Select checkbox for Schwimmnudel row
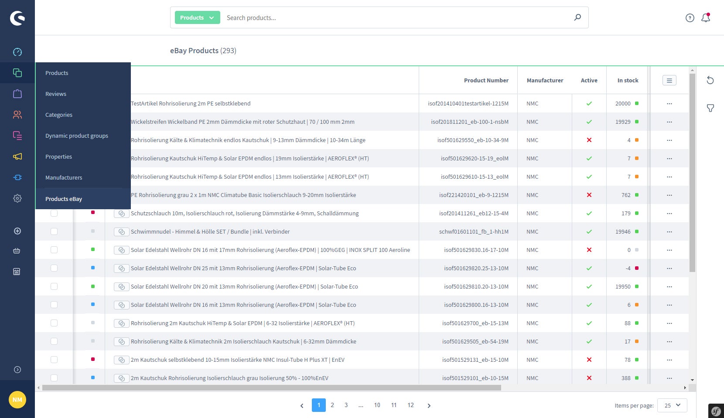This screenshot has height=418, width=724. pos(54,231)
